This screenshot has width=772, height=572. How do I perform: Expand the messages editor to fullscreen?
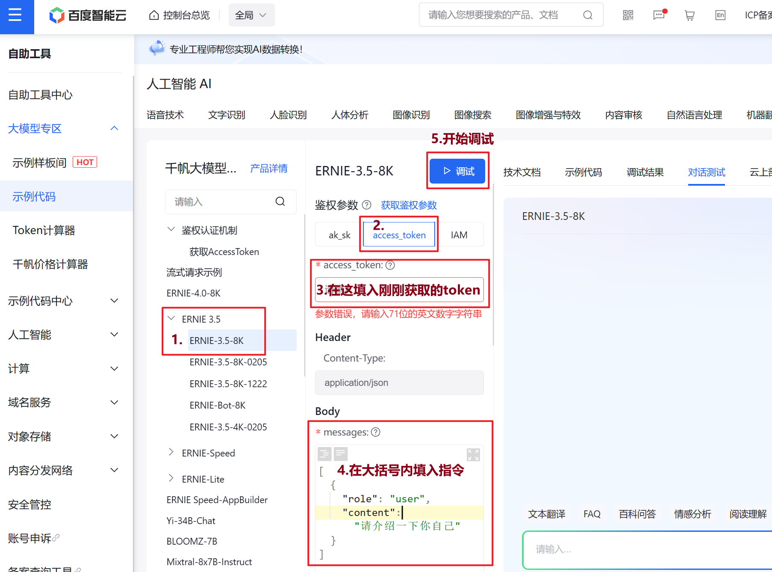pyautogui.click(x=473, y=454)
